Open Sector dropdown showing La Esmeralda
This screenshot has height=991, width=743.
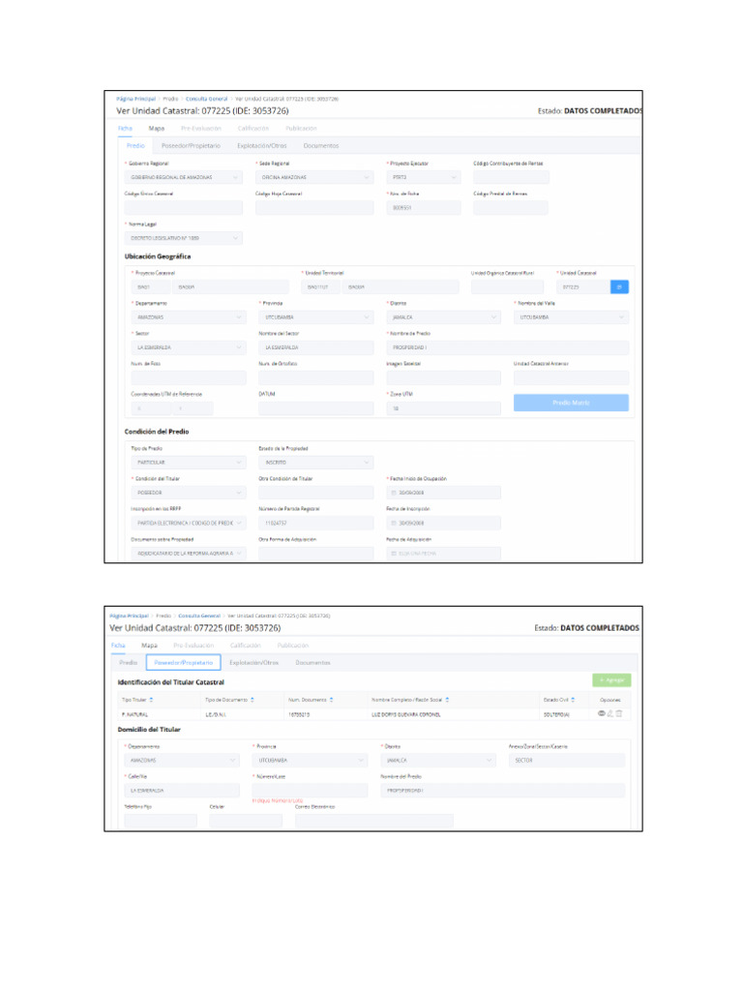(x=189, y=347)
